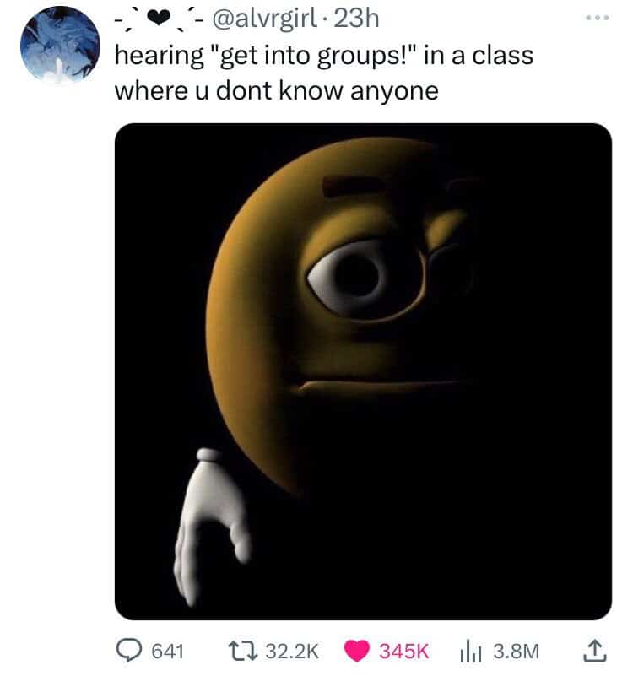Click the share upload arrow icon
The height and width of the screenshot is (676, 633).
(595, 651)
